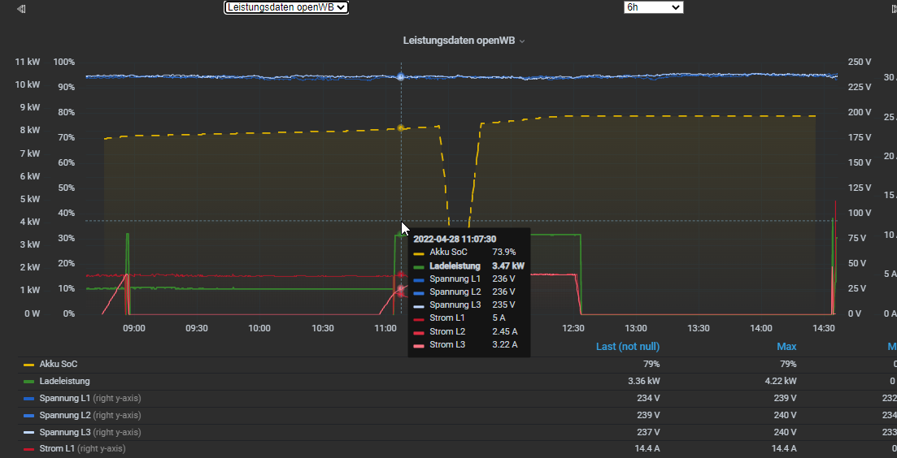Screen dimensions: 897x458
Task: Click the Spannung L1 legend color icon
Action: click(29, 398)
